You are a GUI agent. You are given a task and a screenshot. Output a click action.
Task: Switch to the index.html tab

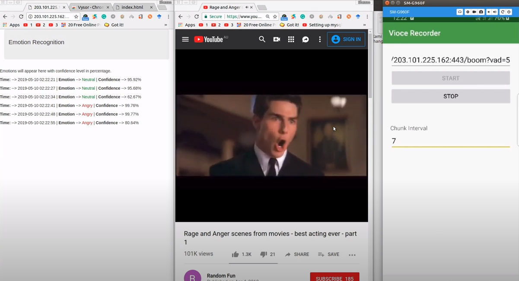pos(132,7)
